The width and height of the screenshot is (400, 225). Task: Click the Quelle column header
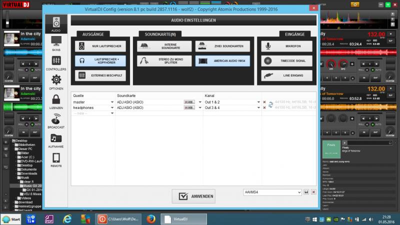[78, 95]
